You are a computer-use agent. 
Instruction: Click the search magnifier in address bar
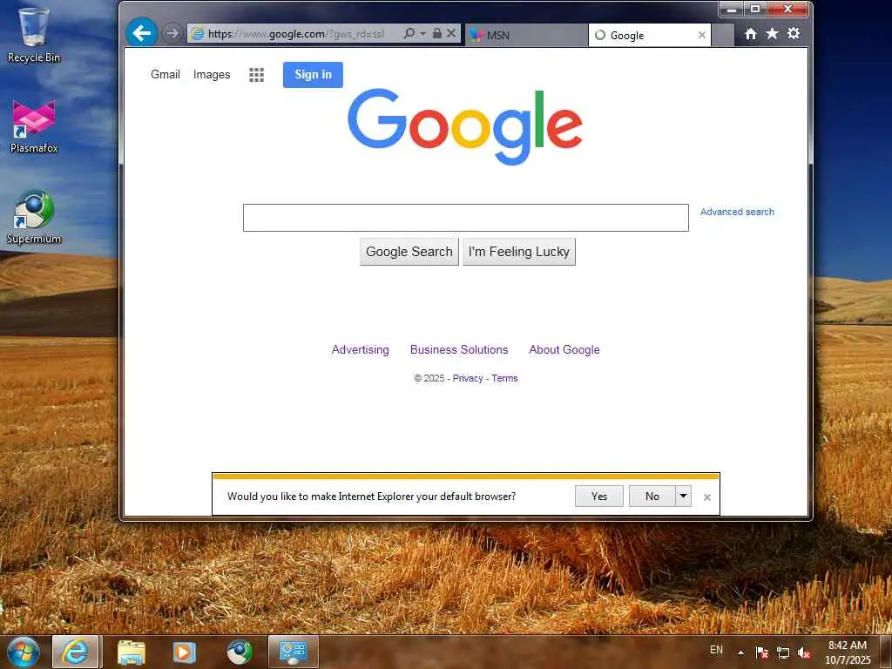[409, 34]
